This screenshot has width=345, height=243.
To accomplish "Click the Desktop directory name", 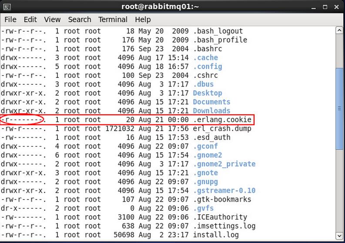I will (207, 93).
